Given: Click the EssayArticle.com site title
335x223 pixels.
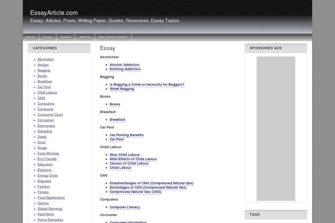Looking at the screenshot, I should pyautogui.click(x=54, y=13).
